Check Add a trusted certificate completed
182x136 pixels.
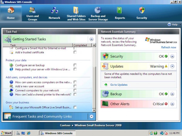click(x=75, y=52)
